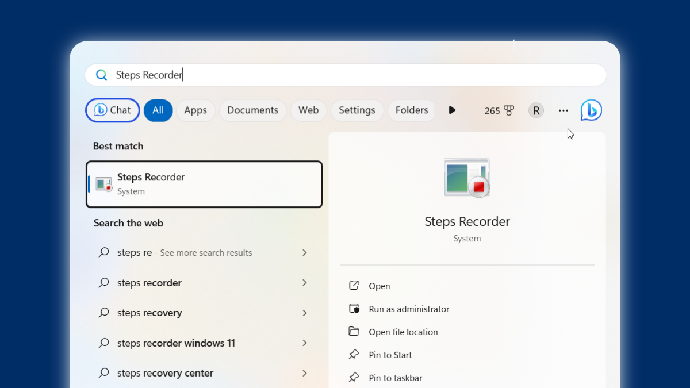Click the Open file location folder icon
Viewport: 690px width, 388px height.
click(x=354, y=332)
